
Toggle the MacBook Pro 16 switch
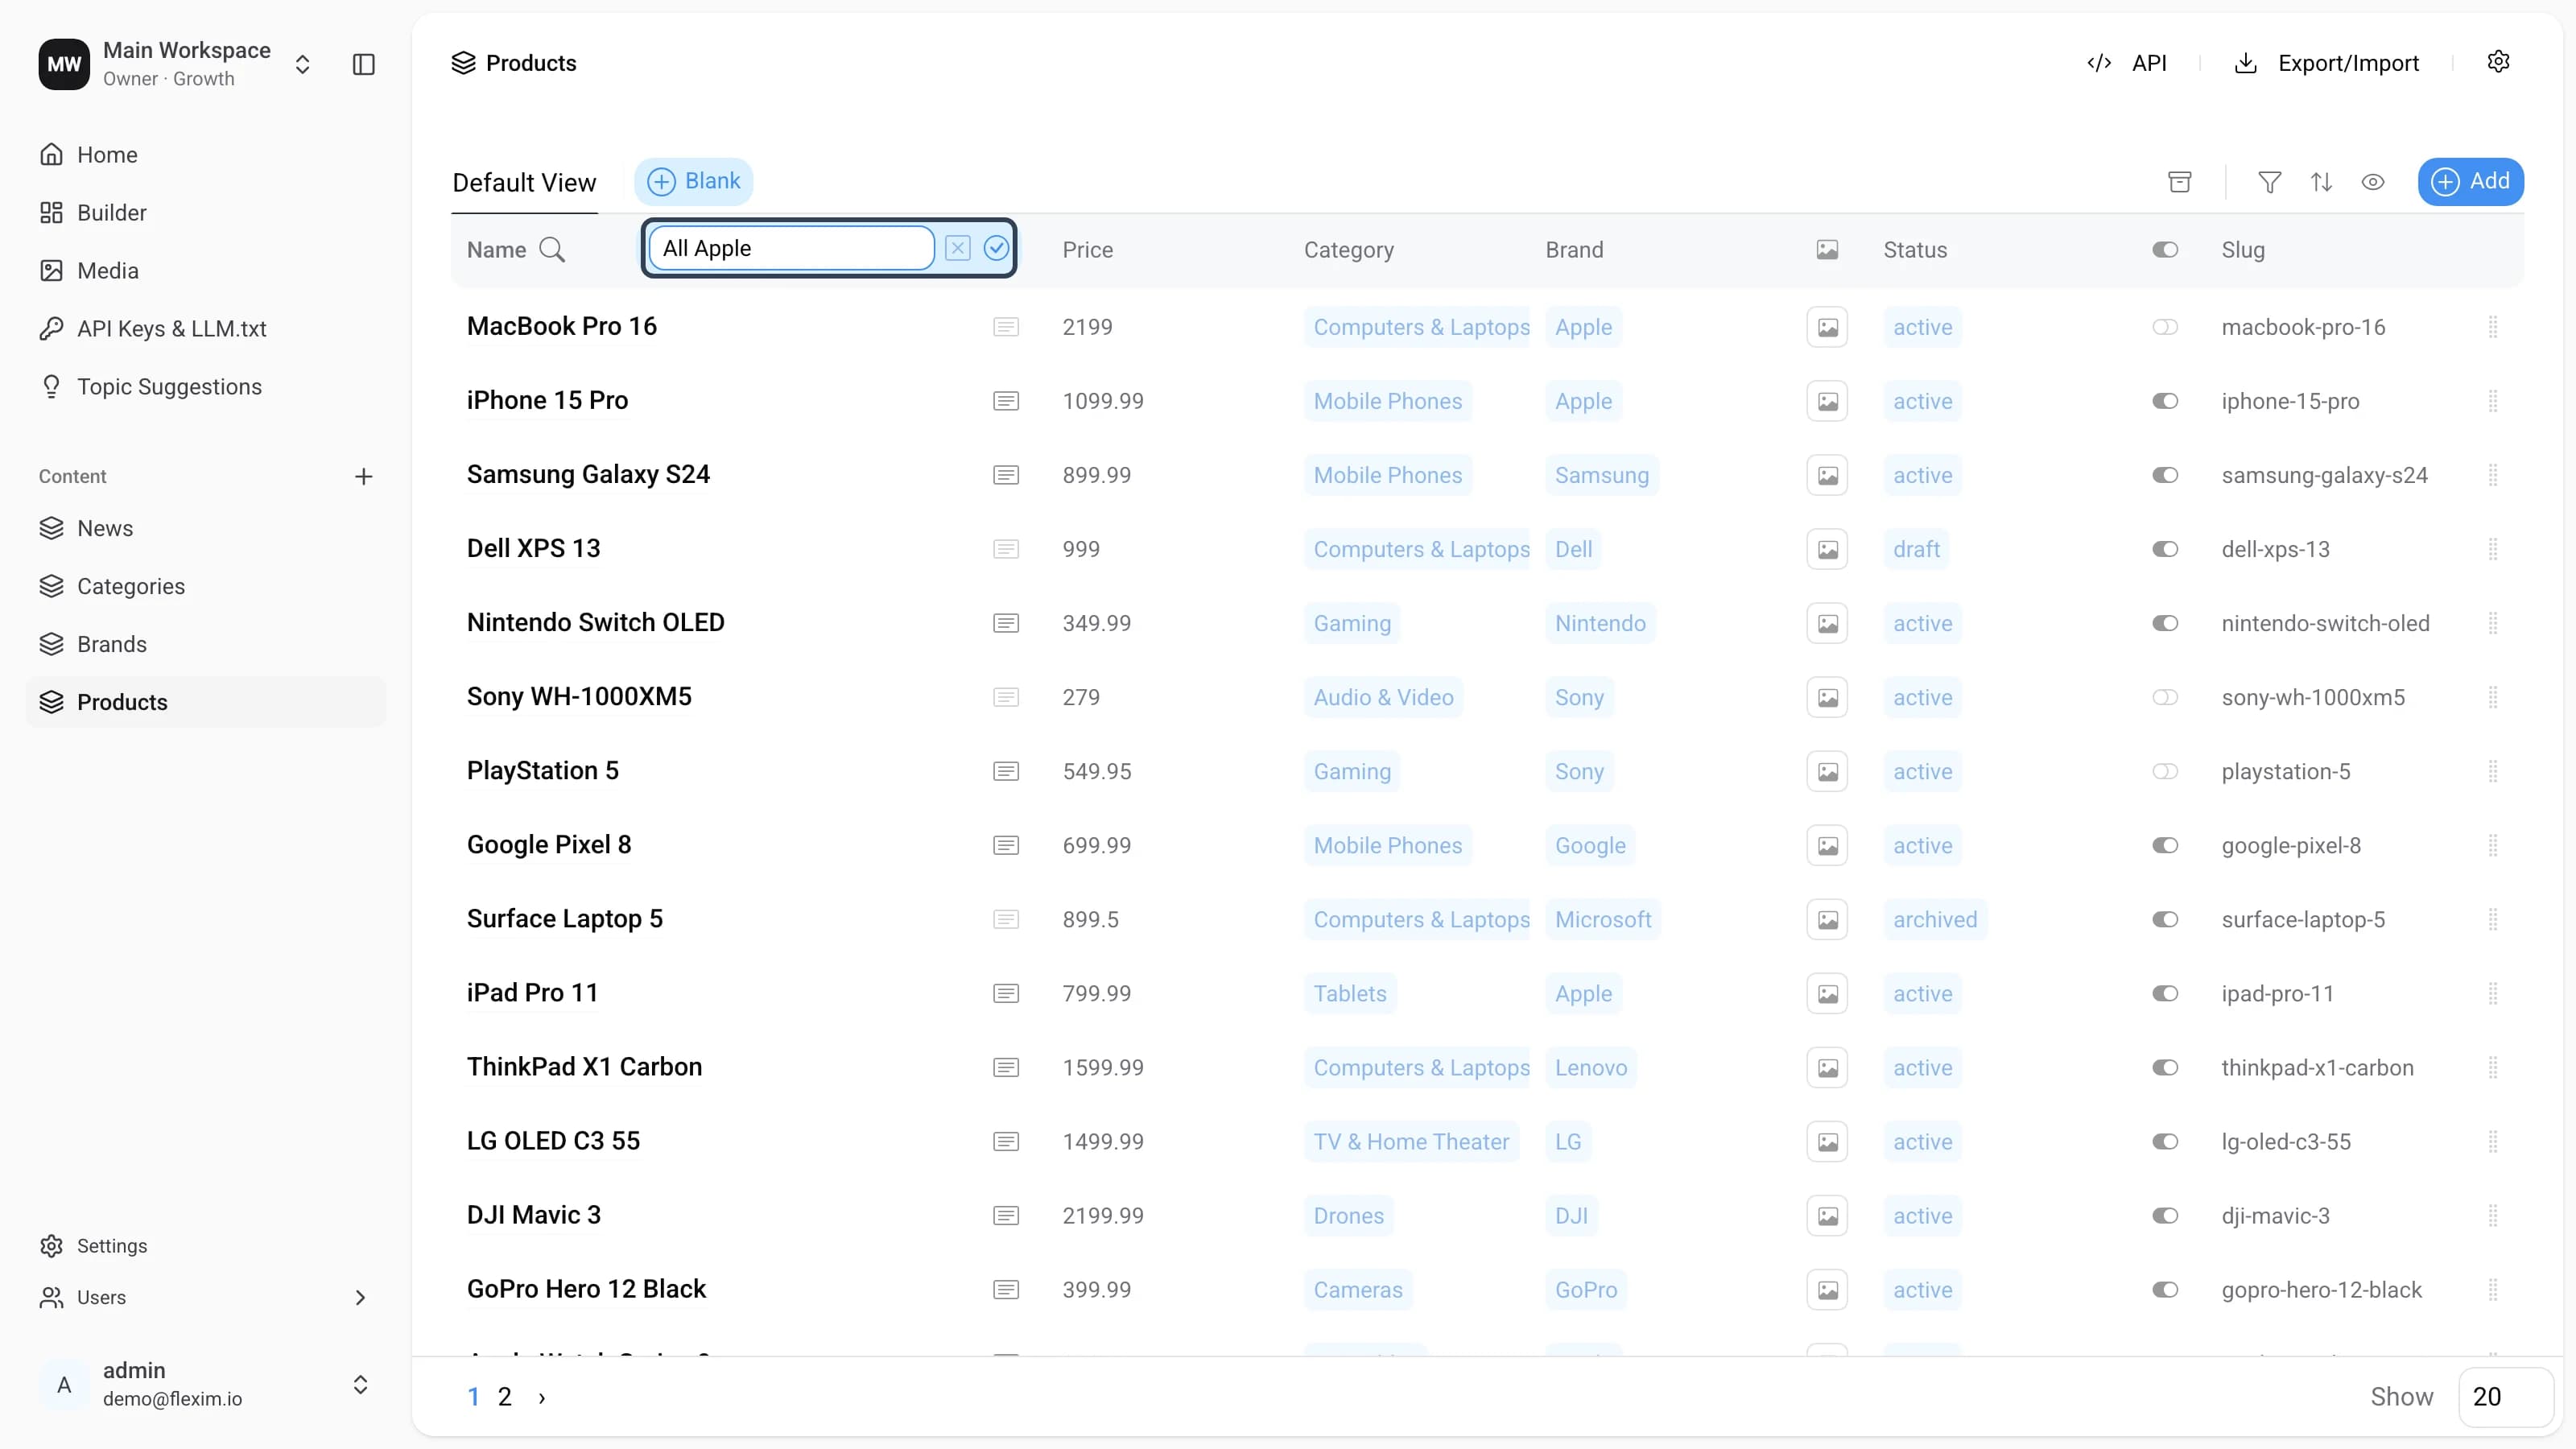click(x=2165, y=327)
